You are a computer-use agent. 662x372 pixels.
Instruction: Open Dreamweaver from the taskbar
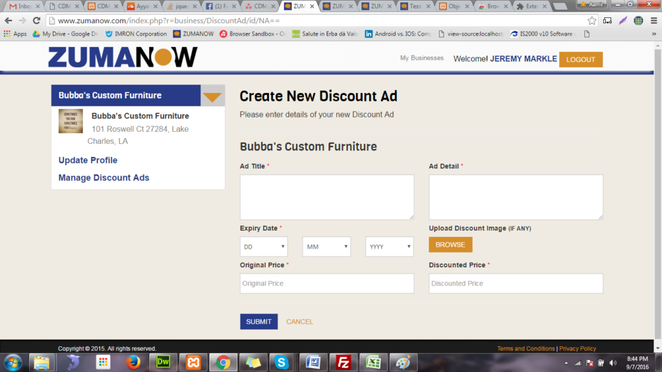click(x=164, y=362)
